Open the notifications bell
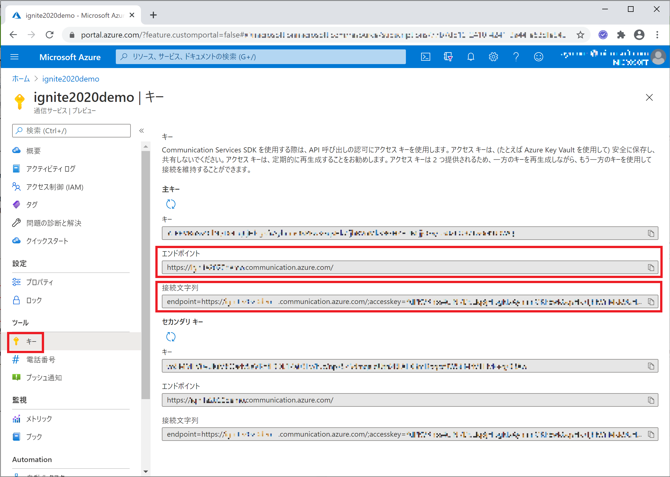 click(471, 57)
